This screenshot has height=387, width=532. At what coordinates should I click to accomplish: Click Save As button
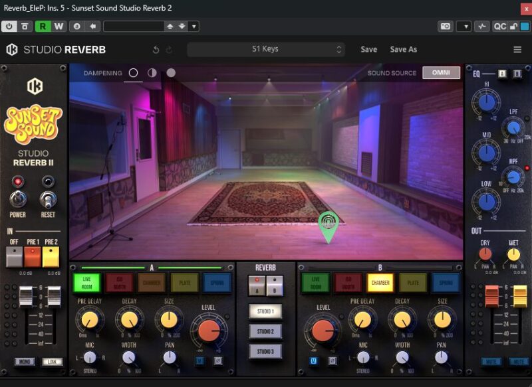(404, 49)
